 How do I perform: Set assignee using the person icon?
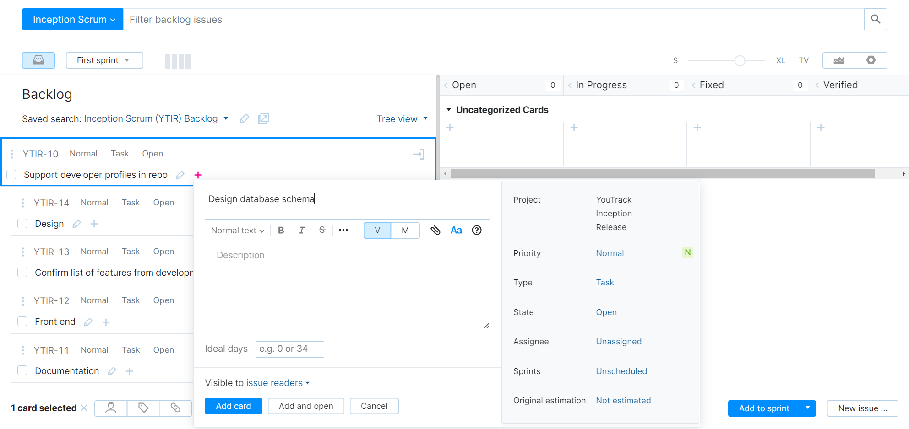click(110, 408)
